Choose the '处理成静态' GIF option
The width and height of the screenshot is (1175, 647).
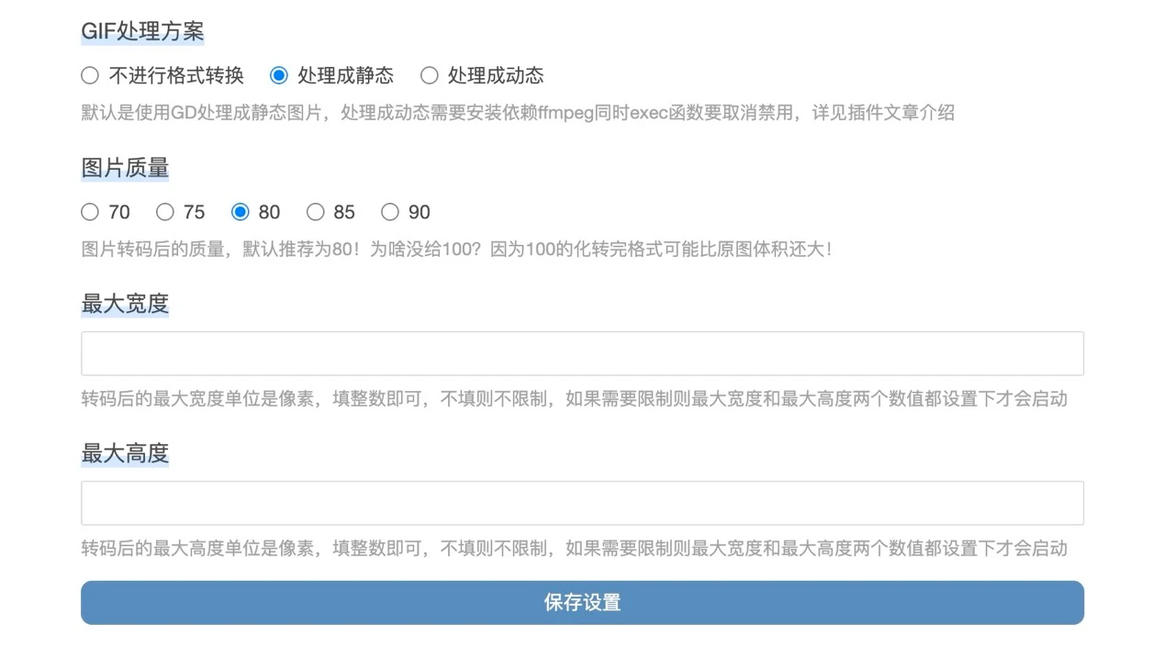[x=279, y=75]
